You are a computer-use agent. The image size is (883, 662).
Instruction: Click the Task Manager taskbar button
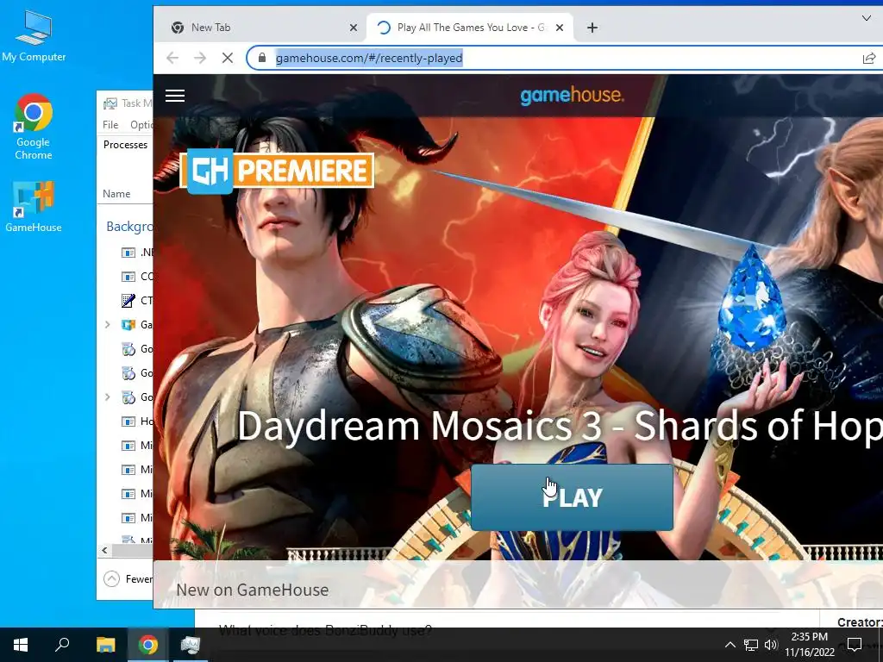click(x=191, y=645)
